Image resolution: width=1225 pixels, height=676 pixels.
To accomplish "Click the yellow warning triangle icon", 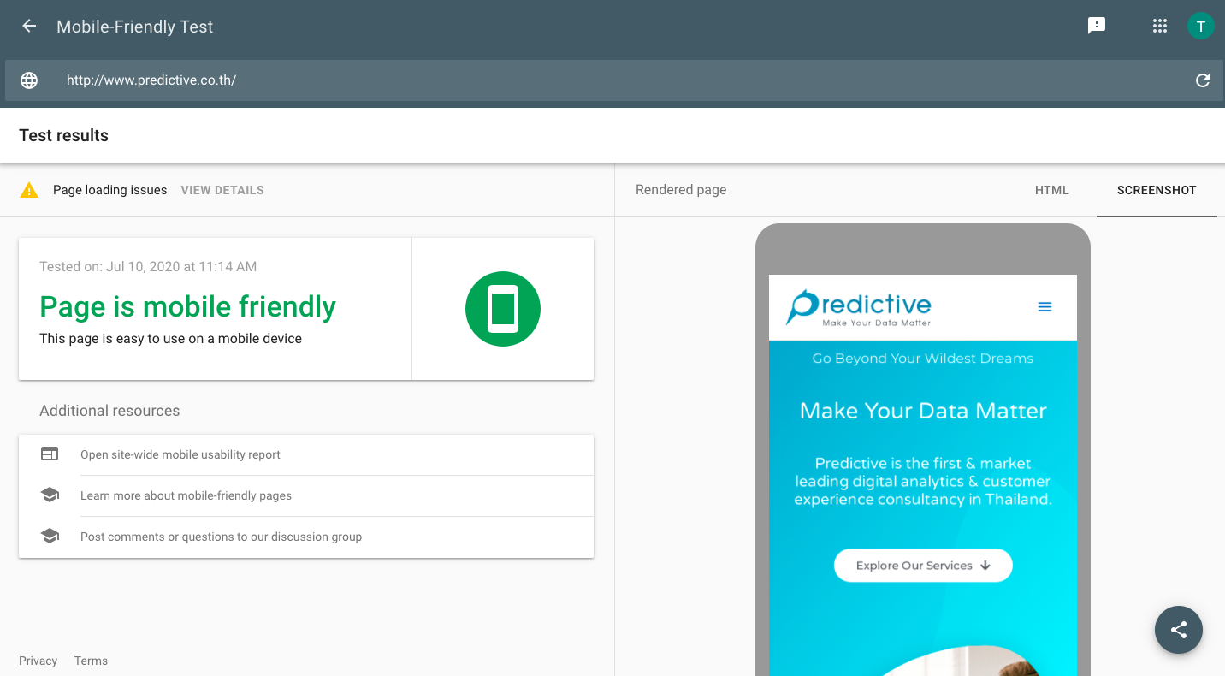I will click(x=29, y=190).
